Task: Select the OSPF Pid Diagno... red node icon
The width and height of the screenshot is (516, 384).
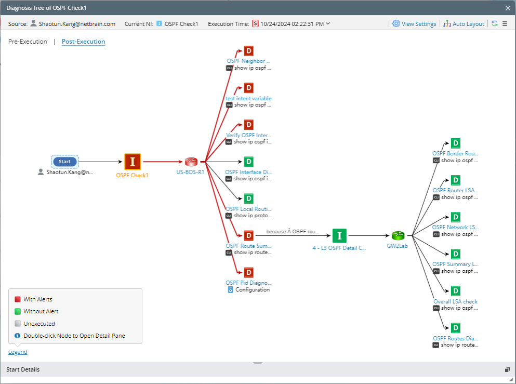Action: click(249, 272)
